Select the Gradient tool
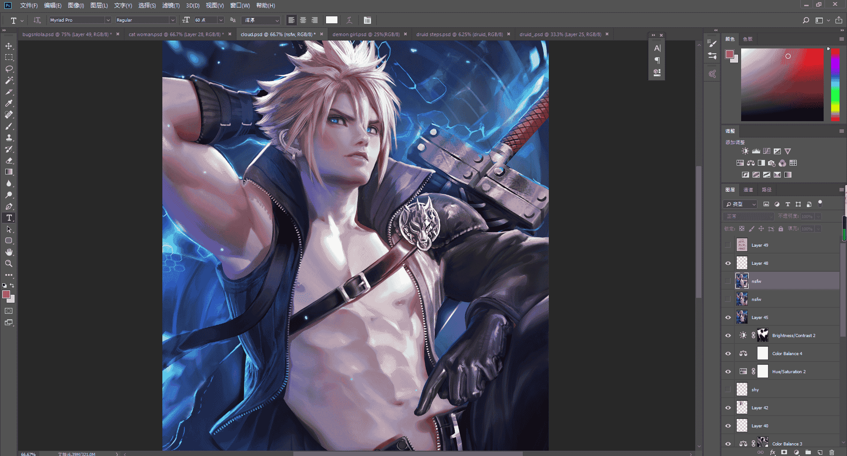 click(9, 172)
